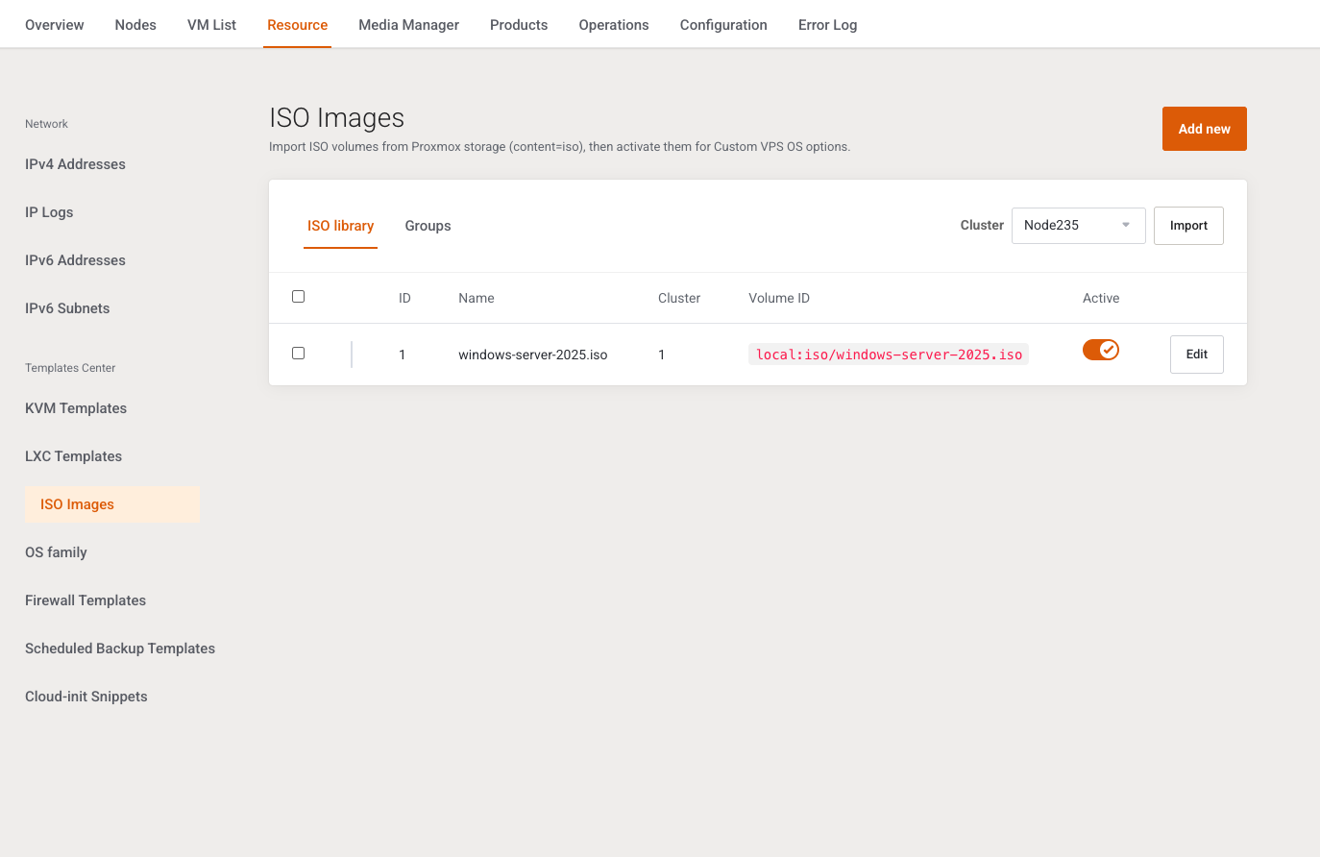Click the Name column header

(x=477, y=298)
